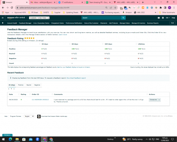The height and width of the screenshot is (142, 177).
Task: Switch to the Gmail Inbox browser tab
Action: [43, 2]
